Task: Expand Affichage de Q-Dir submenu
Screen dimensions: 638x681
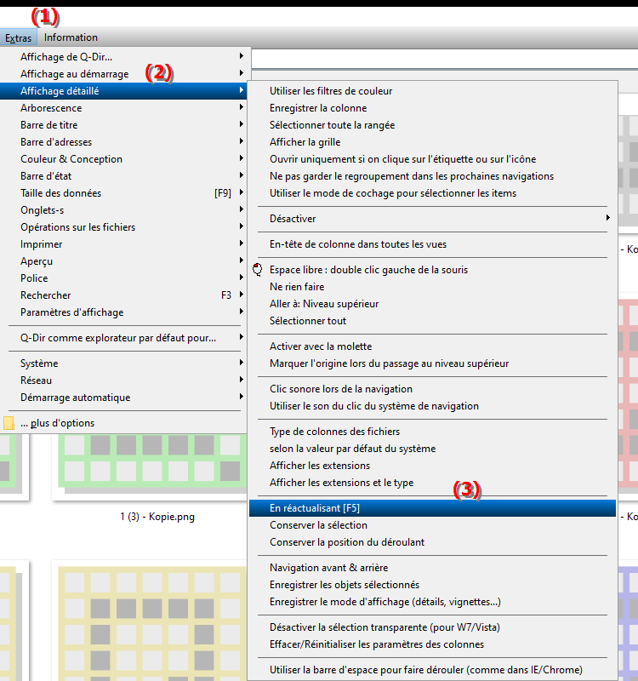Action: click(x=125, y=57)
